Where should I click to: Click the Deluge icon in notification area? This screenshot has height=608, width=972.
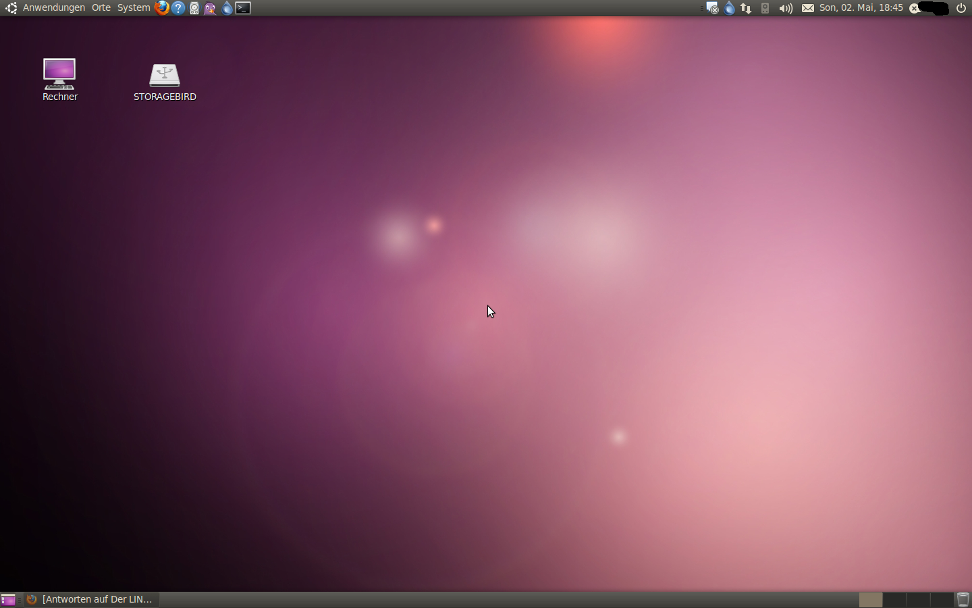(730, 8)
